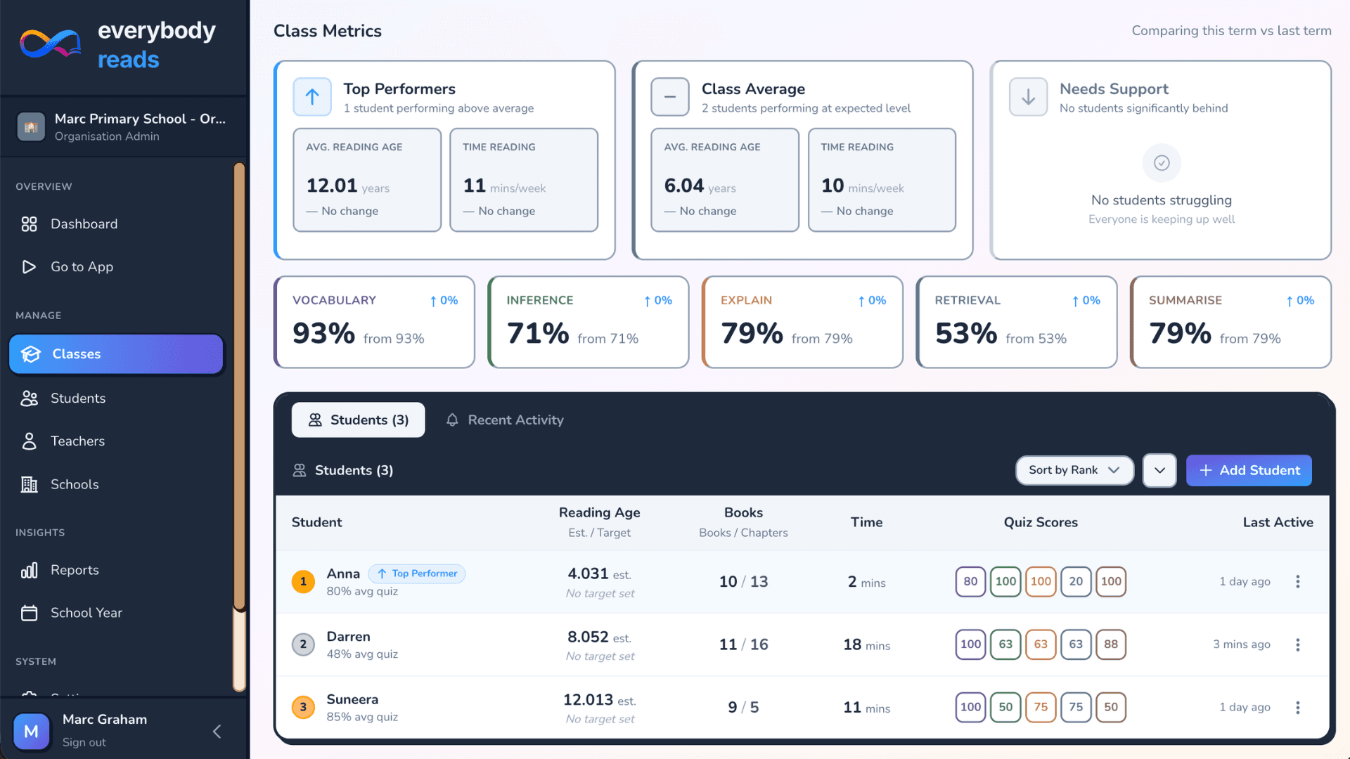This screenshot has height=759, width=1350.
Task: Open options menu for Darren's row
Action: tap(1298, 644)
